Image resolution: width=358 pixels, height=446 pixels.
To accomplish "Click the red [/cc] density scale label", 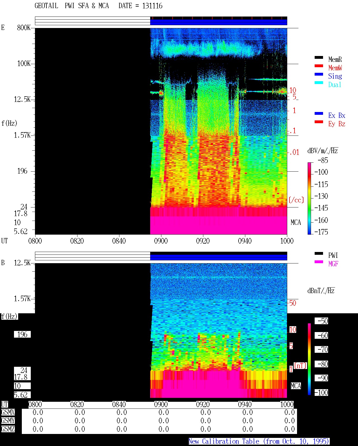I will click(x=296, y=200).
